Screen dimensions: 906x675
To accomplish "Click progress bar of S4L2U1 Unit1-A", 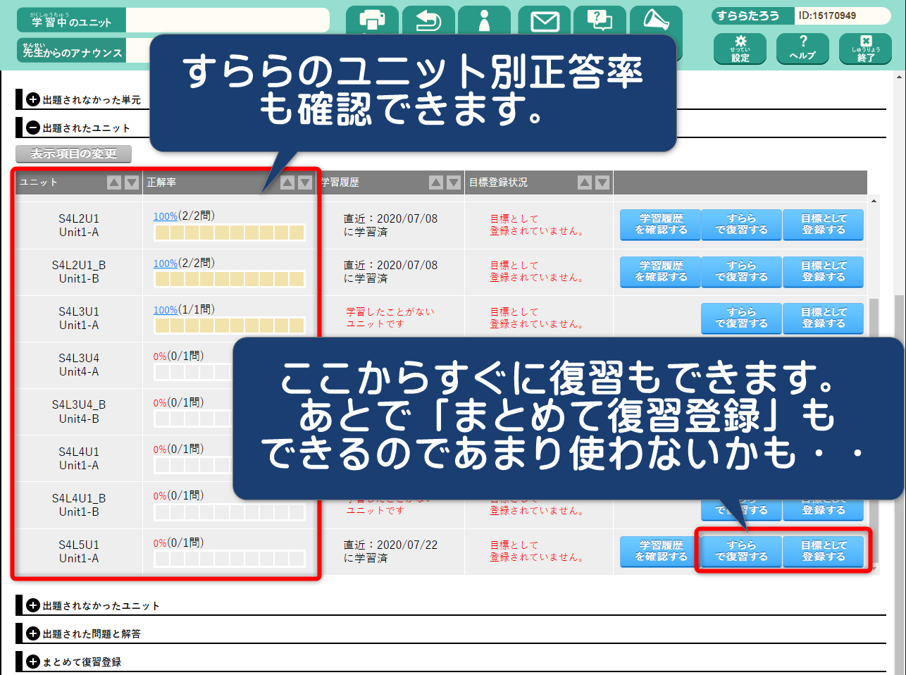I will point(230,233).
